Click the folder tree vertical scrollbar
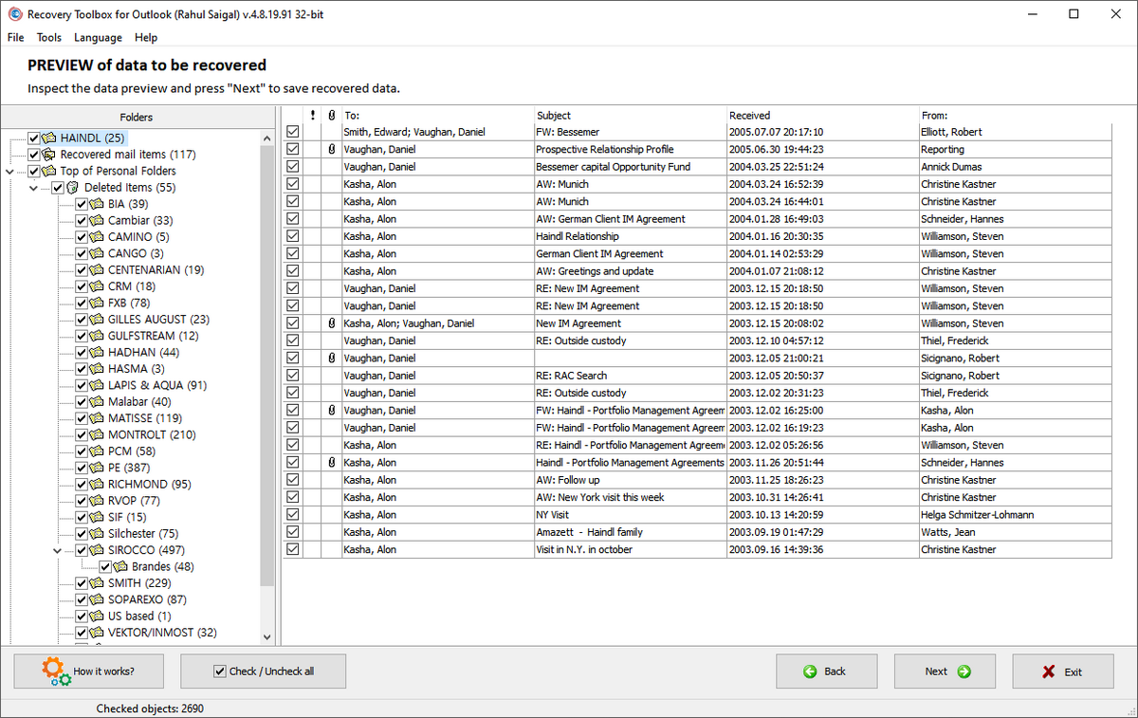This screenshot has width=1138, height=718. click(266, 379)
